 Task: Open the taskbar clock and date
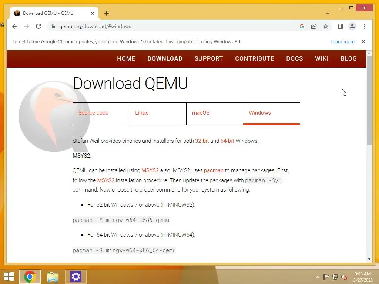pos(363,277)
